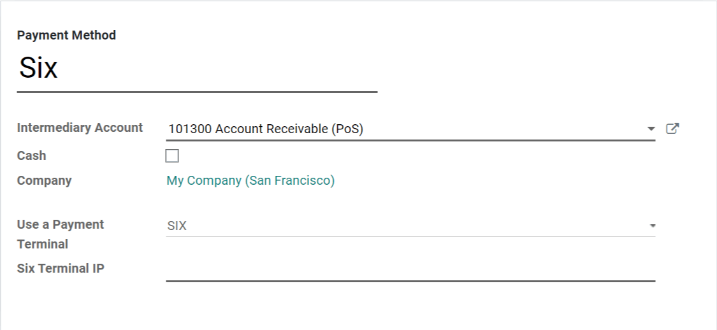717x330 pixels.
Task: Click the 101300 Account Receivable (PoS) value
Action: tap(265, 129)
